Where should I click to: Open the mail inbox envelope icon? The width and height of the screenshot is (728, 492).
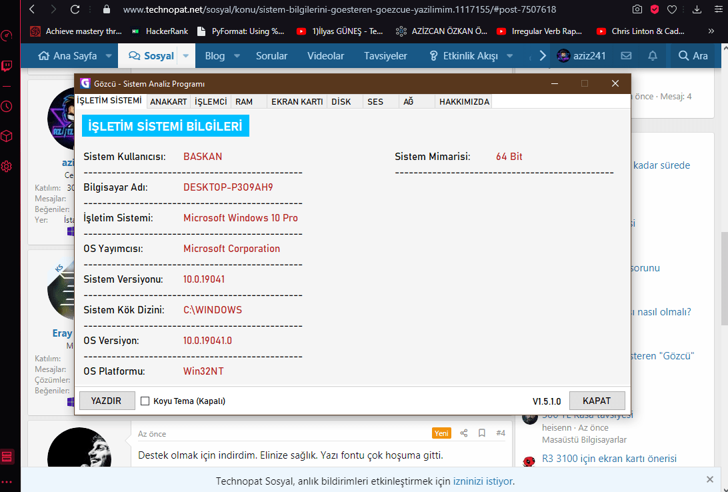[x=626, y=56]
